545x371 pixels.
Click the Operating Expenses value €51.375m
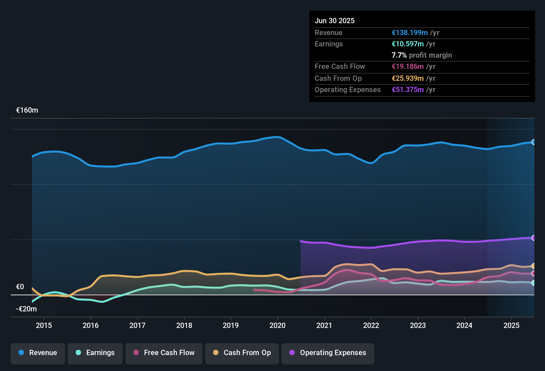tap(408, 90)
